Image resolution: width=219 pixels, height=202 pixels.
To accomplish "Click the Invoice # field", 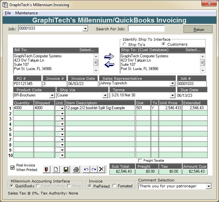I will point(55,84).
